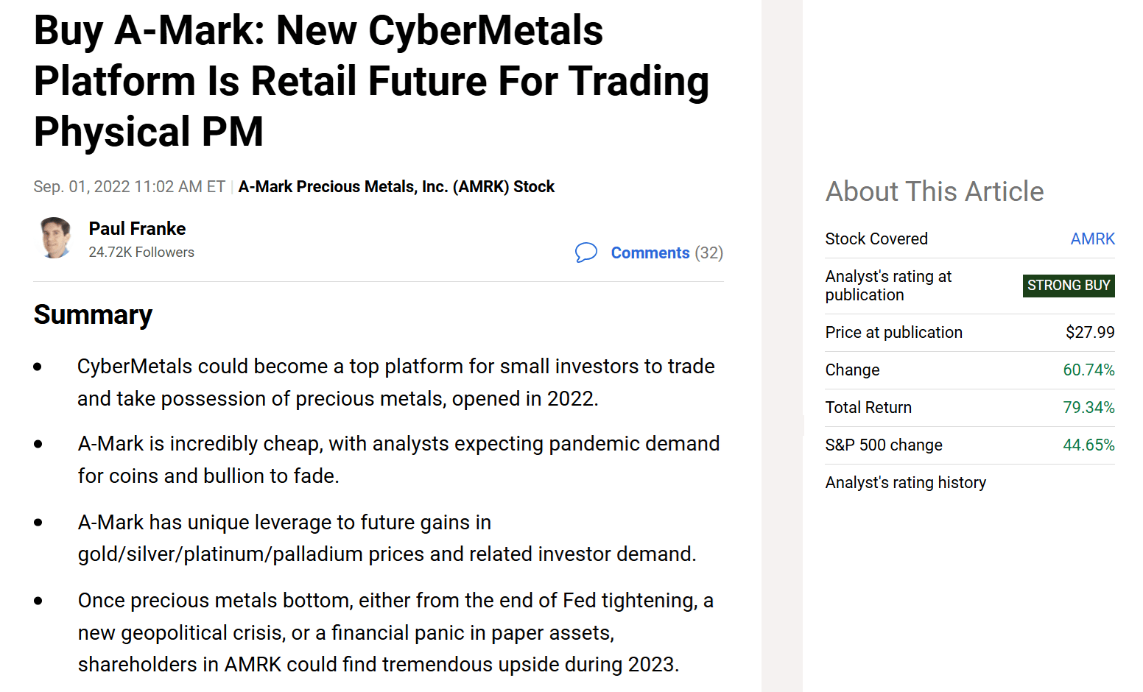This screenshot has width=1143, height=692.
Task: Click the Analyst's rating history entry
Action: coord(905,482)
